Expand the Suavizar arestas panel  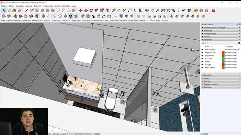point(221,84)
